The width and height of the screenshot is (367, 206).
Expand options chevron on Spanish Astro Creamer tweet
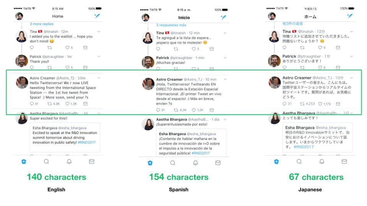[x=225, y=79]
